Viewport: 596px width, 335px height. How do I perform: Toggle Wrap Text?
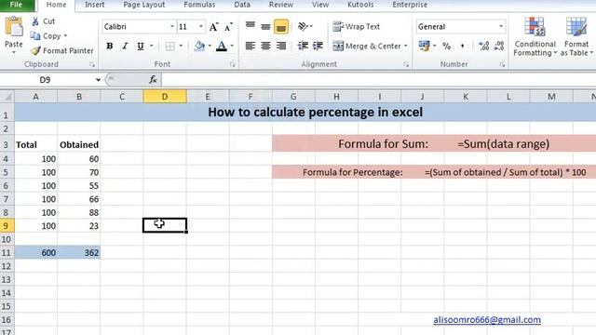point(356,27)
